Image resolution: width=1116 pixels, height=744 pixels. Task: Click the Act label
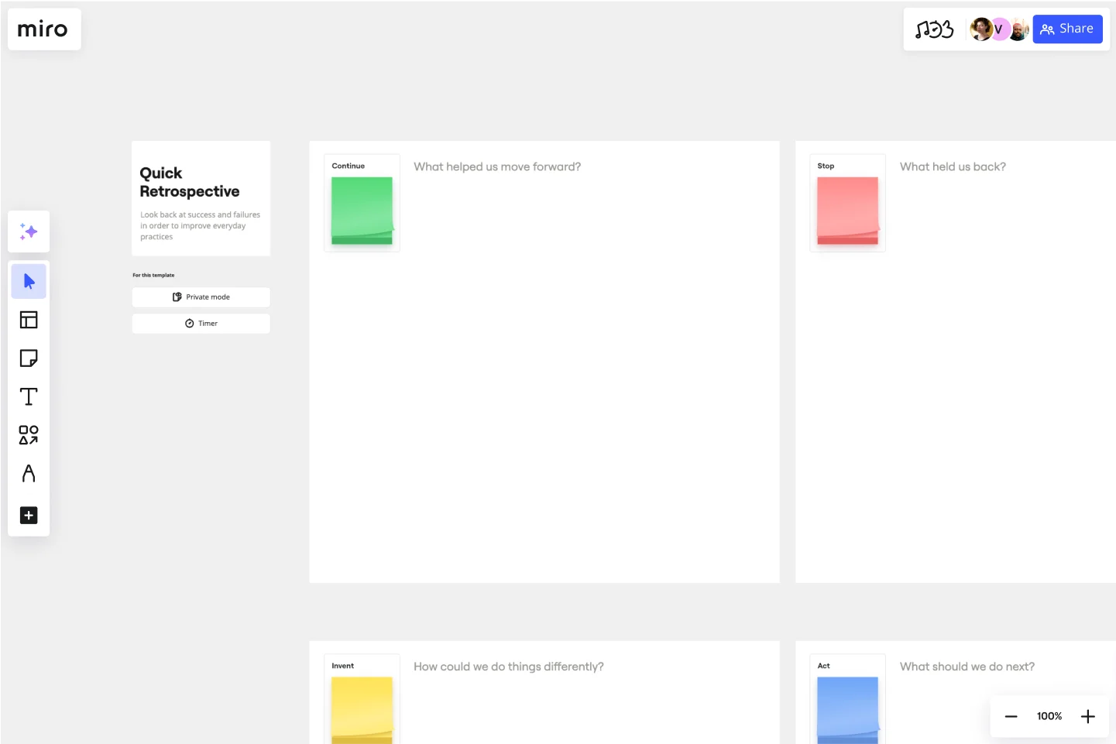pos(824,666)
